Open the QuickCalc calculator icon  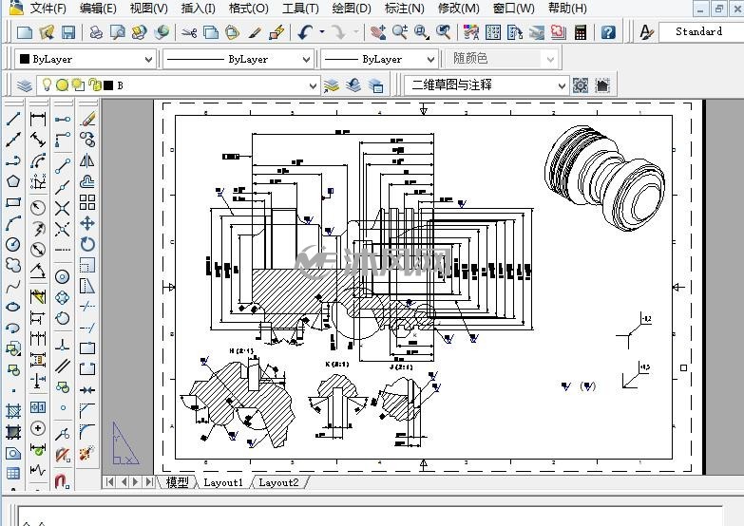coord(580,32)
